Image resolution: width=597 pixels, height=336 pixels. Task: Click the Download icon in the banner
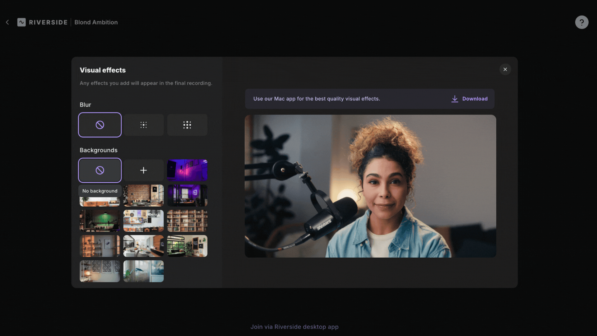455,99
